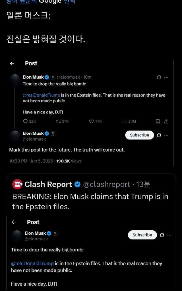
Task: Open more options in the Clash Report embedded post
Action: coord(169,235)
